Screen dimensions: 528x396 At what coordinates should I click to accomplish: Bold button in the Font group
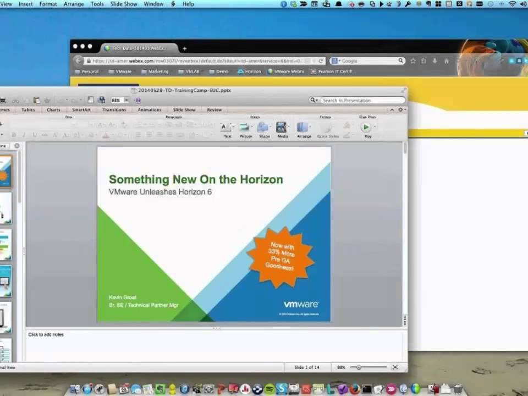click(14, 135)
